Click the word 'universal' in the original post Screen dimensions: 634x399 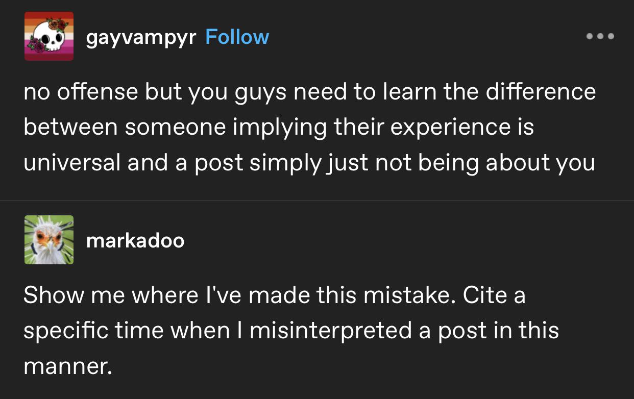[x=72, y=163]
